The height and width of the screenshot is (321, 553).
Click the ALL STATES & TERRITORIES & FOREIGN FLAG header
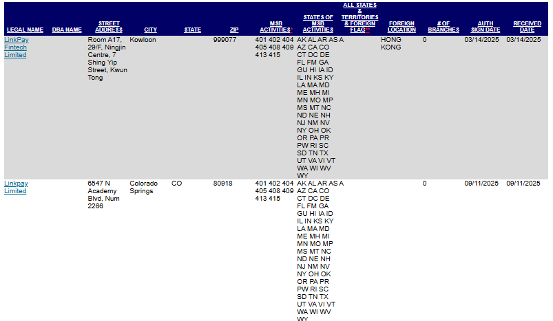359,18
